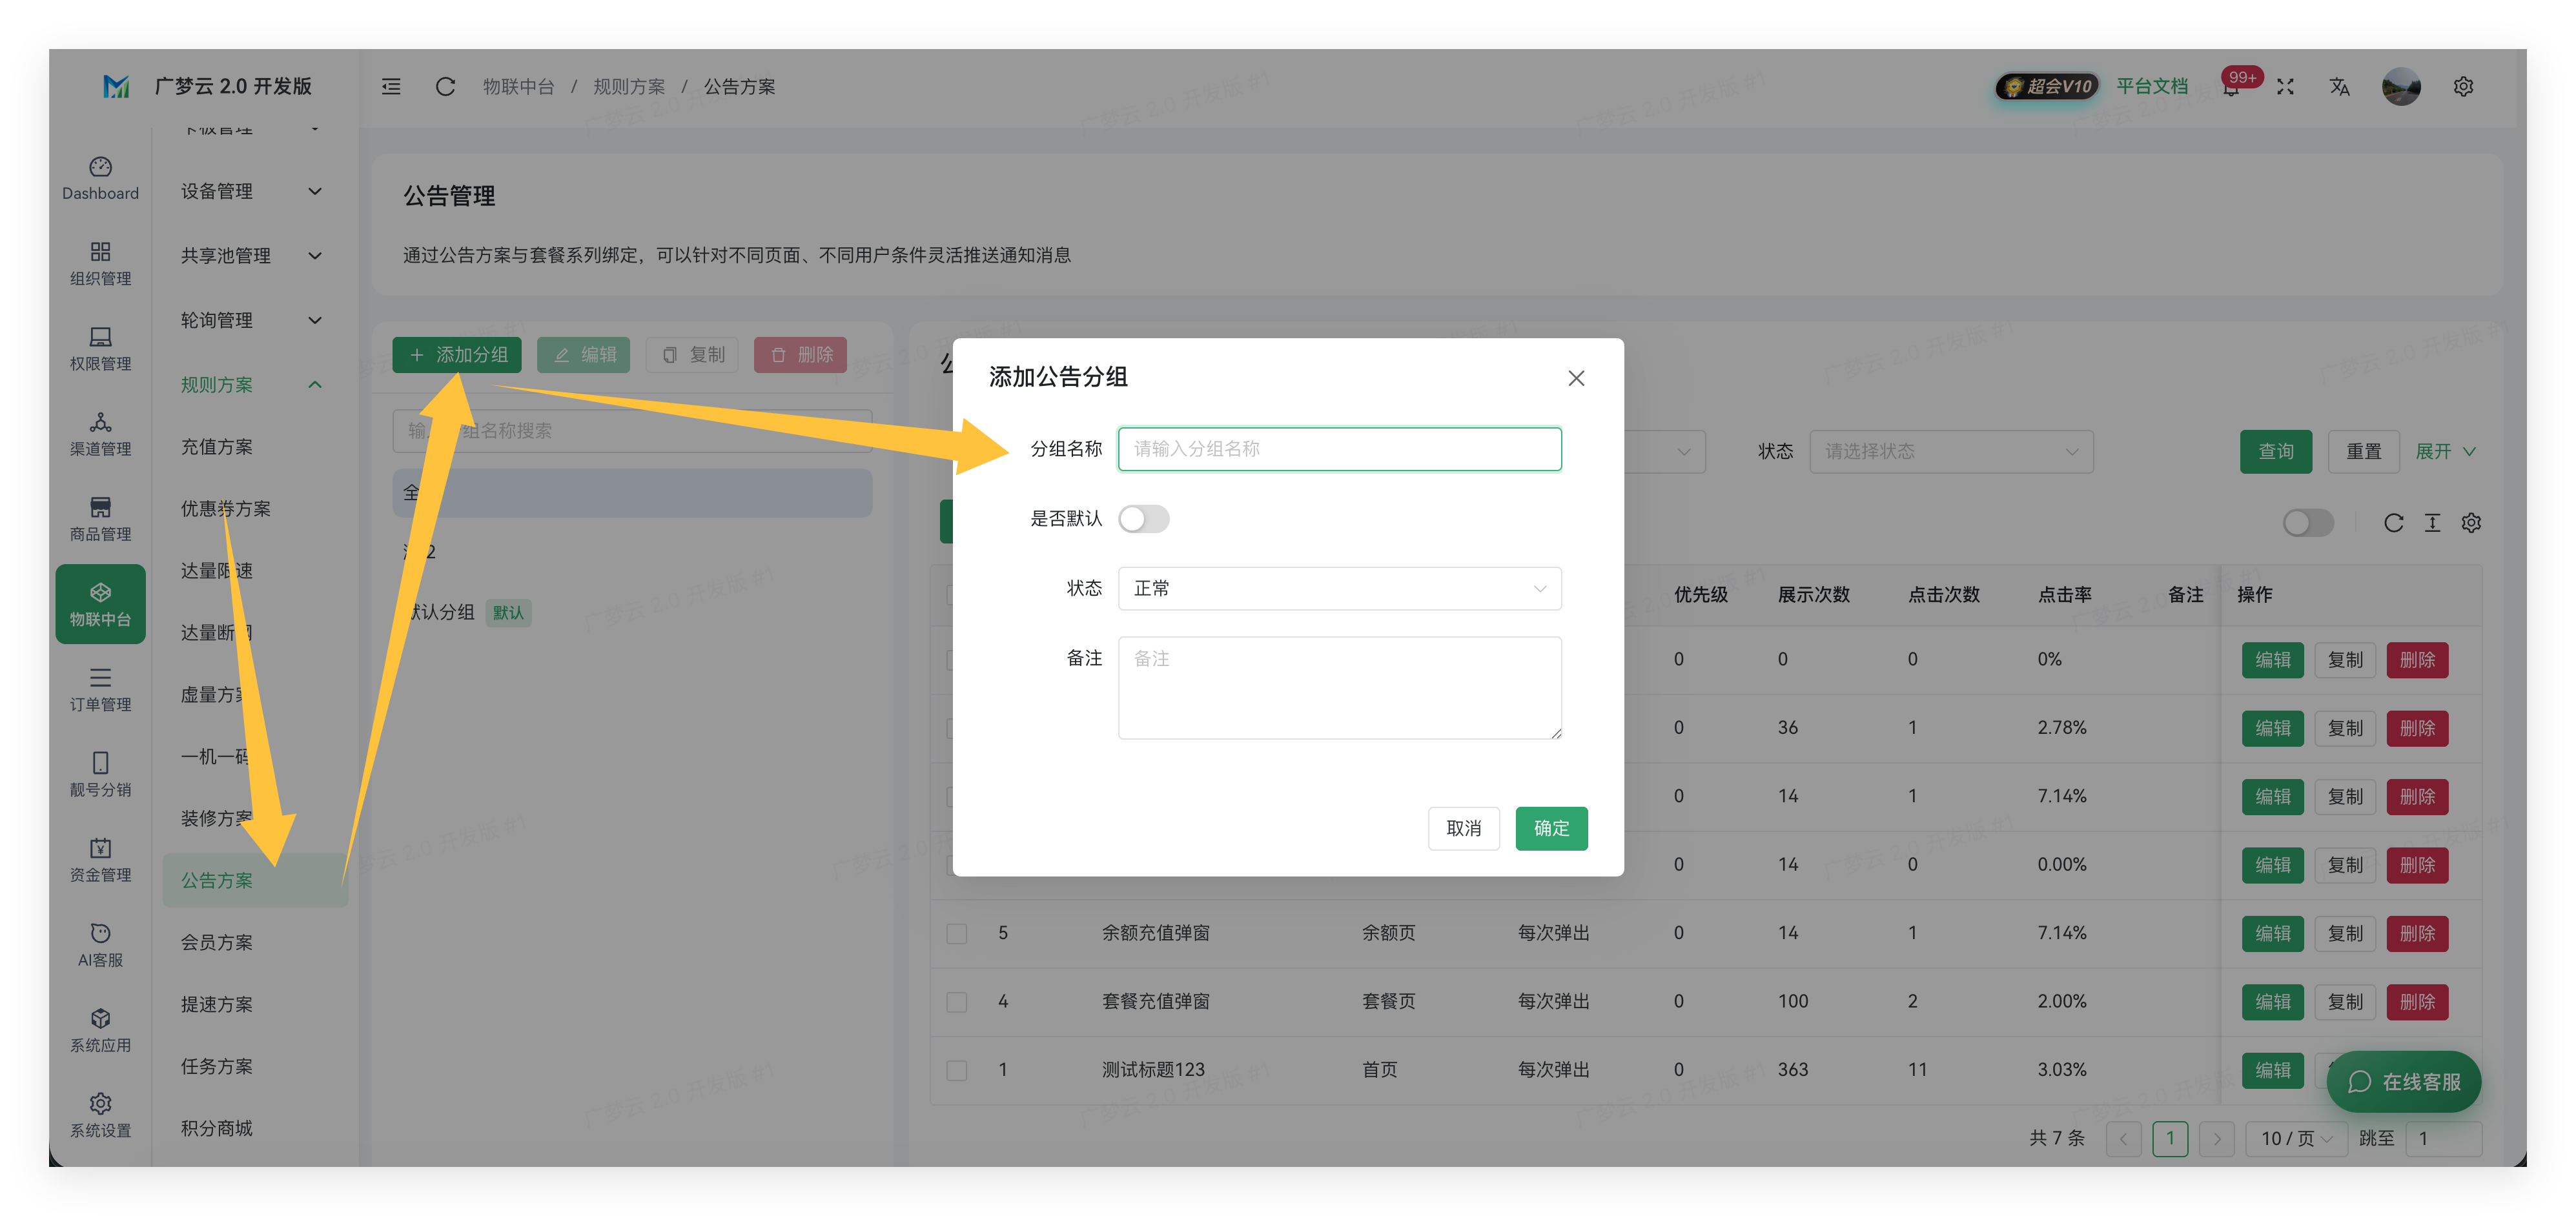This screenshot has width=2576, height=1216.
Task: Open the notification bell with 99+ badge
Action: 2231,87
